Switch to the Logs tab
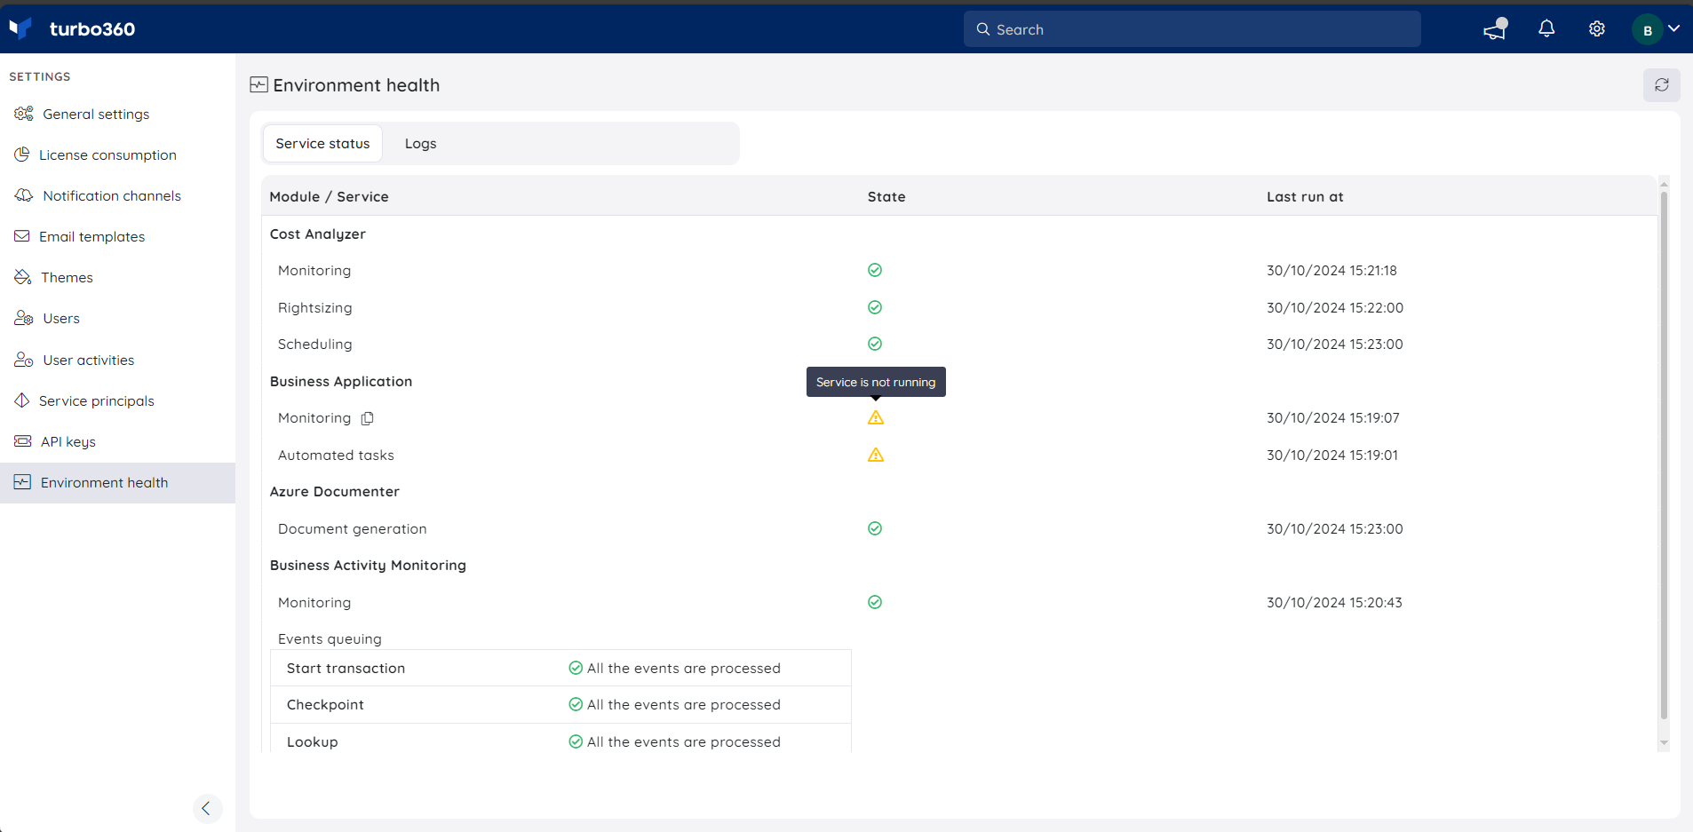Viewport: 1693px width, 832px height. [x=420, y=143]
